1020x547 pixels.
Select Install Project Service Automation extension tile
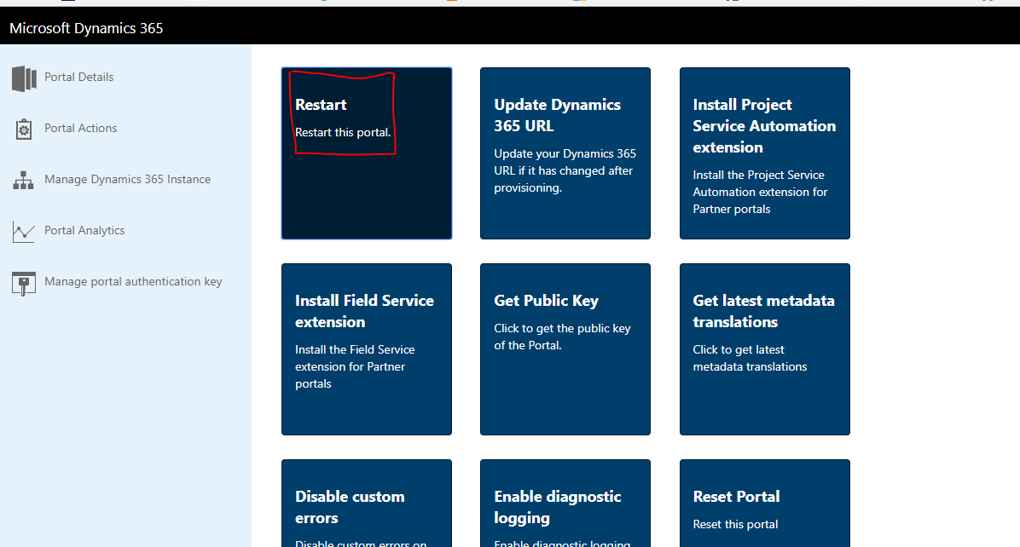pyautogui.click(x=765, y=153)
